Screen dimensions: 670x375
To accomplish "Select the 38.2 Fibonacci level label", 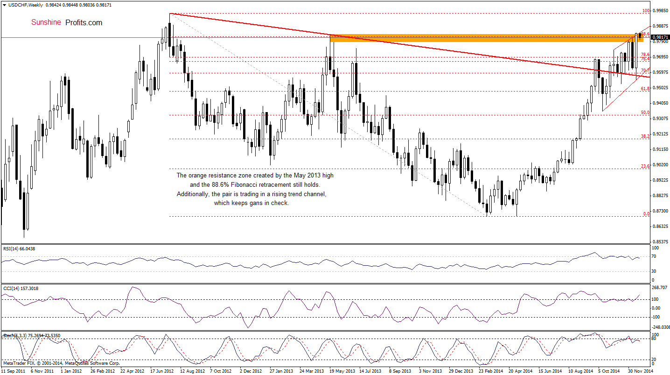I will tap(645, 136).
